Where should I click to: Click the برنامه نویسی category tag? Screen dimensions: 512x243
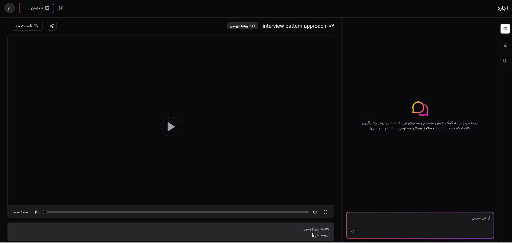click(x=243, y=26)
